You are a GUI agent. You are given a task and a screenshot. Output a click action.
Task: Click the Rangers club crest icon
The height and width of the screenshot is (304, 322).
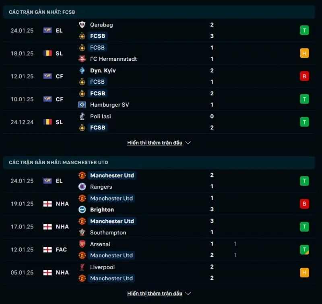[x=82, y=187]
